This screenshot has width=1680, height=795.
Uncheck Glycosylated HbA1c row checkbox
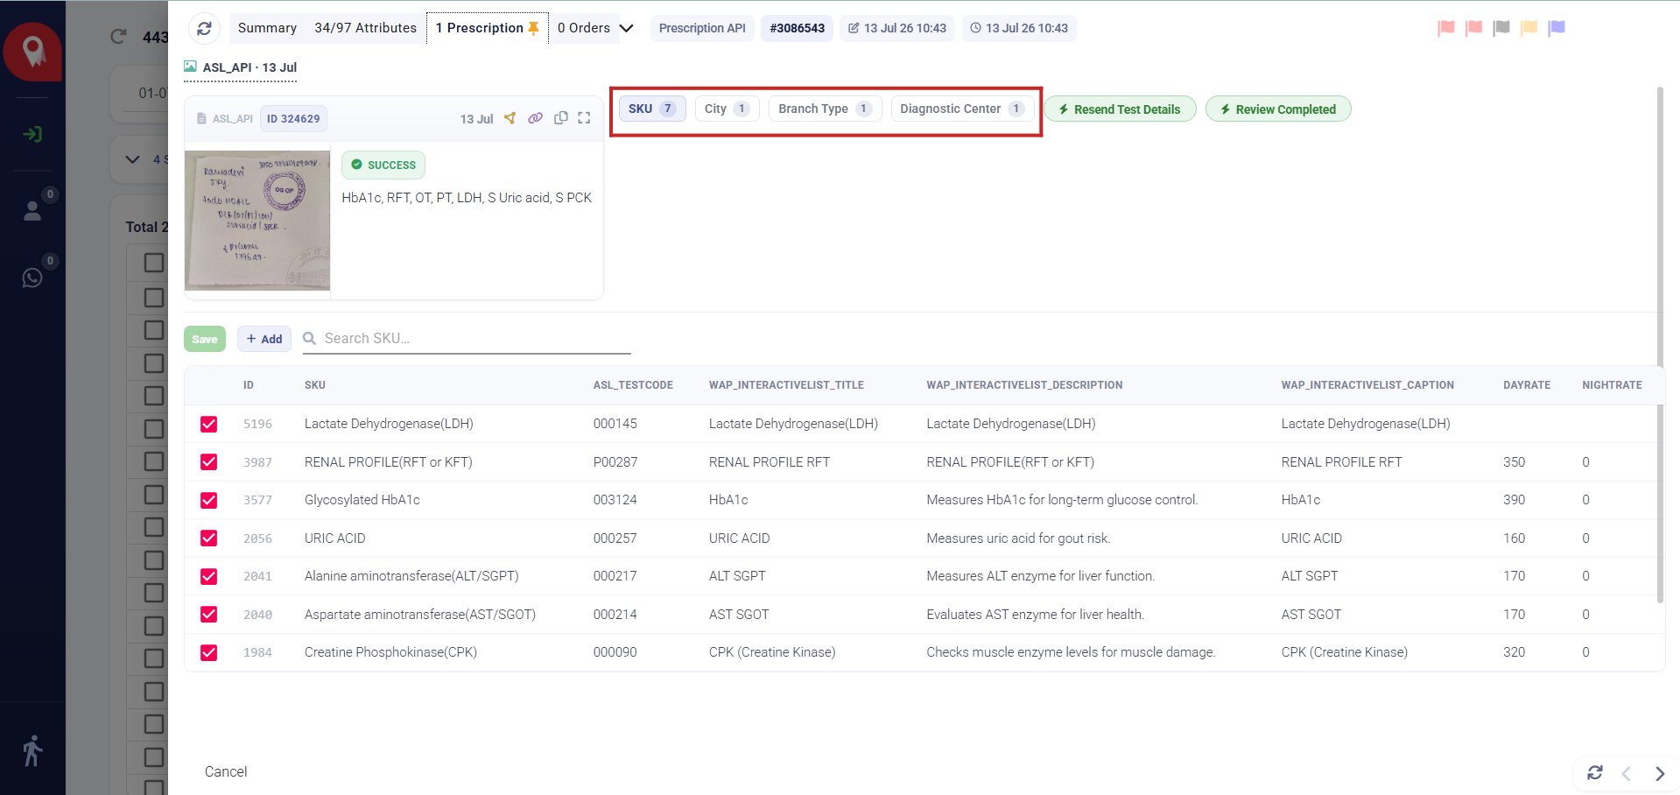pos(208,500)
